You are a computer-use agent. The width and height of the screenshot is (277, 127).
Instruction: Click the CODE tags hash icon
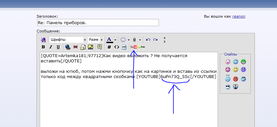(109, 47)
